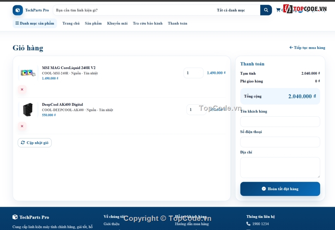This screenshot has width=335, height=230.
Task: Click the TechParts Pro brand name in header
Action: (x=37, y=10)
